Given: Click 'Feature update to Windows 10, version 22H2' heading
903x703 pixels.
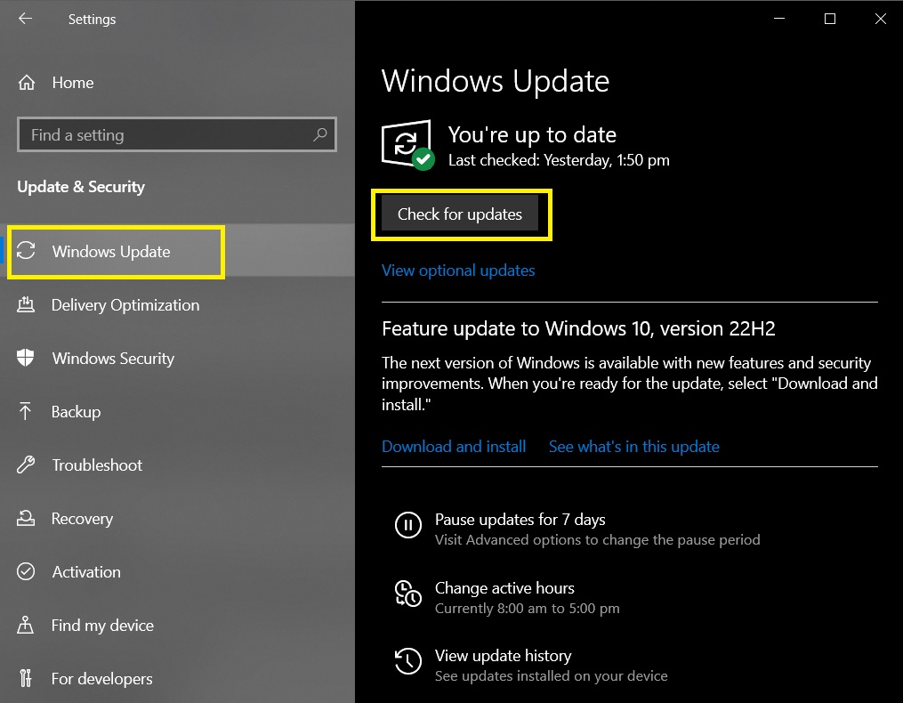Looking at the screenshot, I should point(578,328).
